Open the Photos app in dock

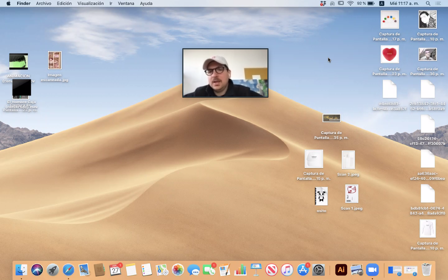coord(178,270)
